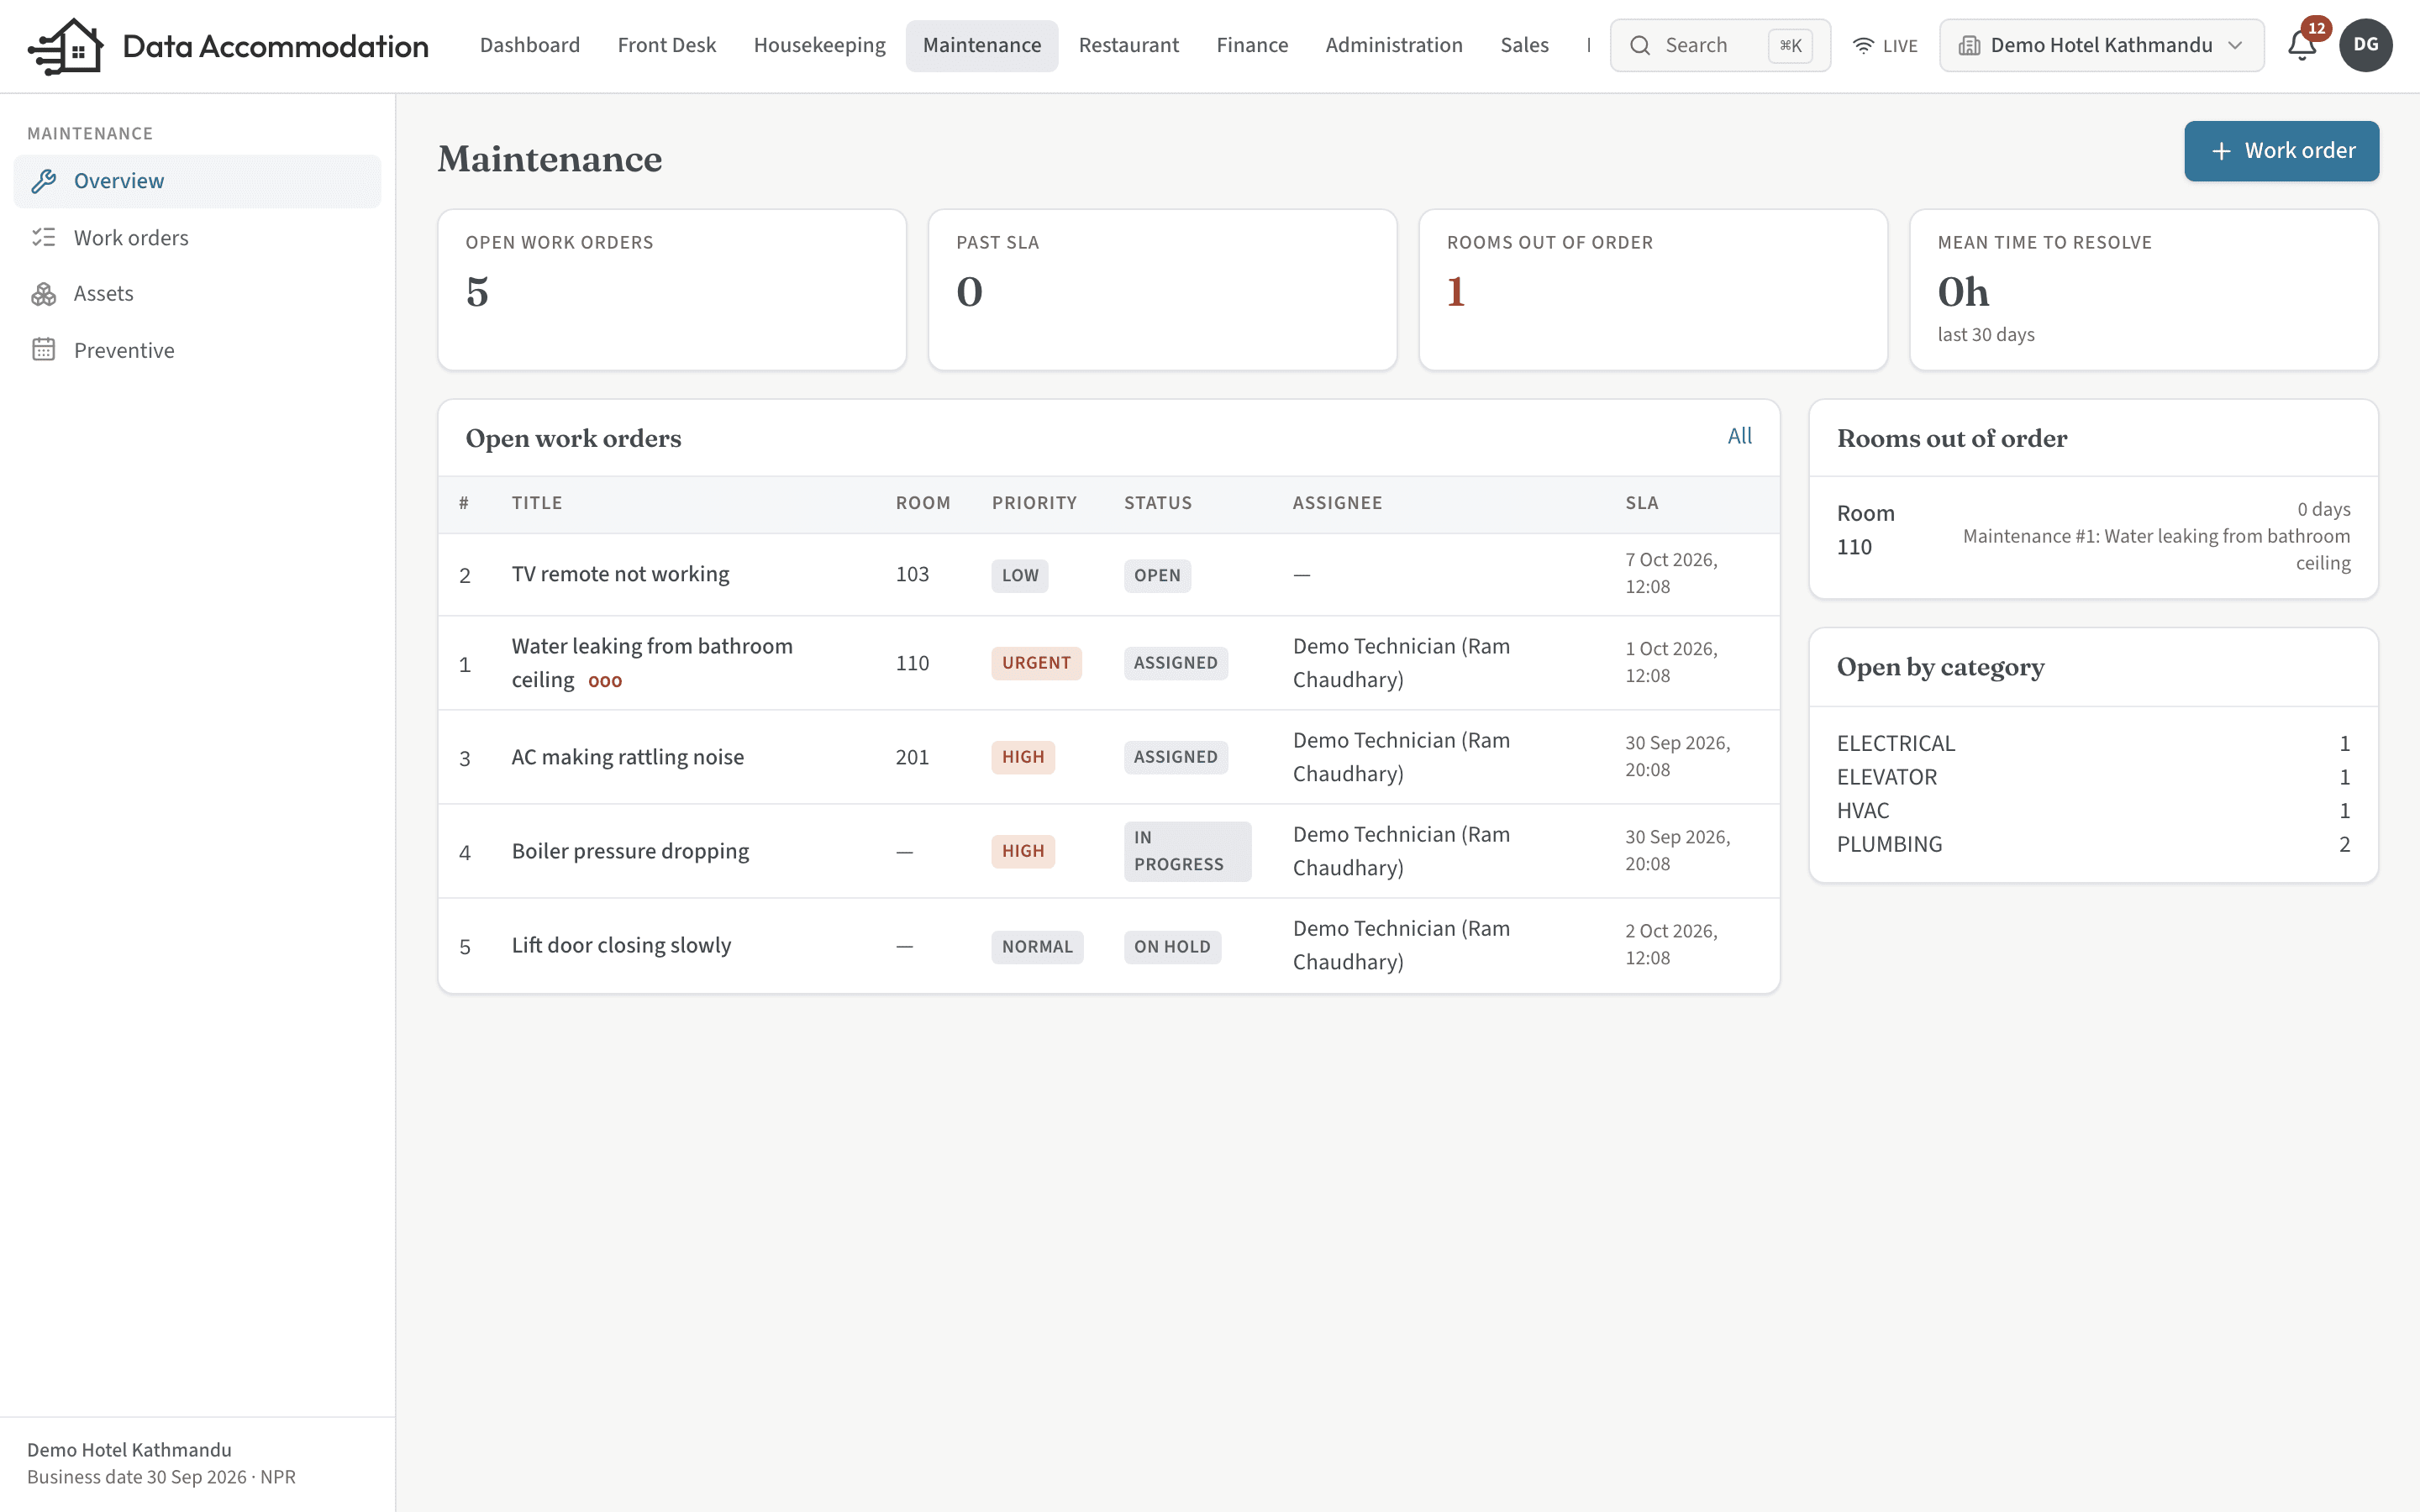This screenshot has height=1512, width=2420.
Task: Open AC making rattling noise order
Action: [x=1108, y=757]
